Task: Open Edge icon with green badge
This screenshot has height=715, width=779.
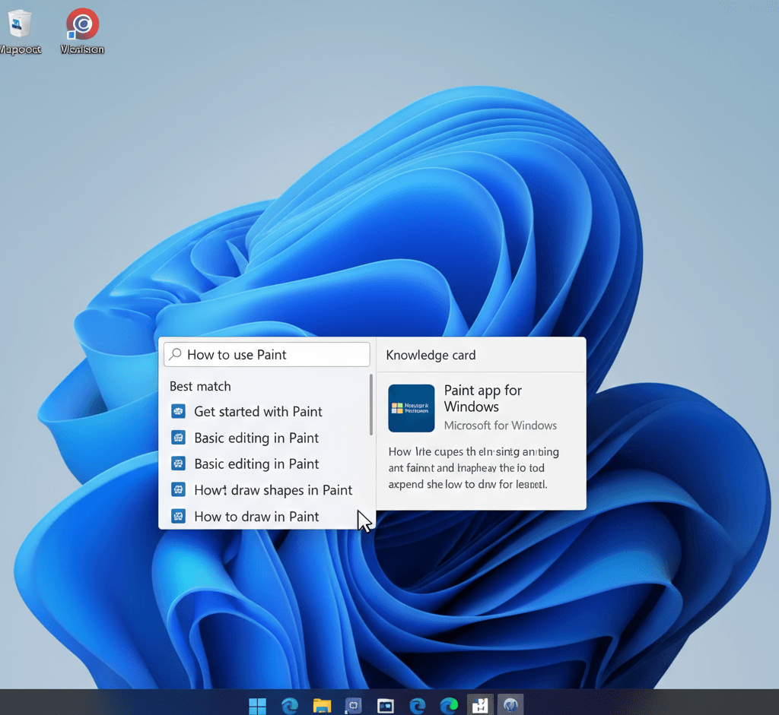Action: [449, 705]
